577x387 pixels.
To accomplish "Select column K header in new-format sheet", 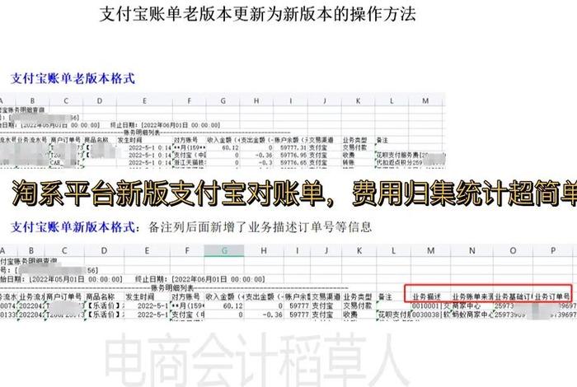I will [359, 250].
